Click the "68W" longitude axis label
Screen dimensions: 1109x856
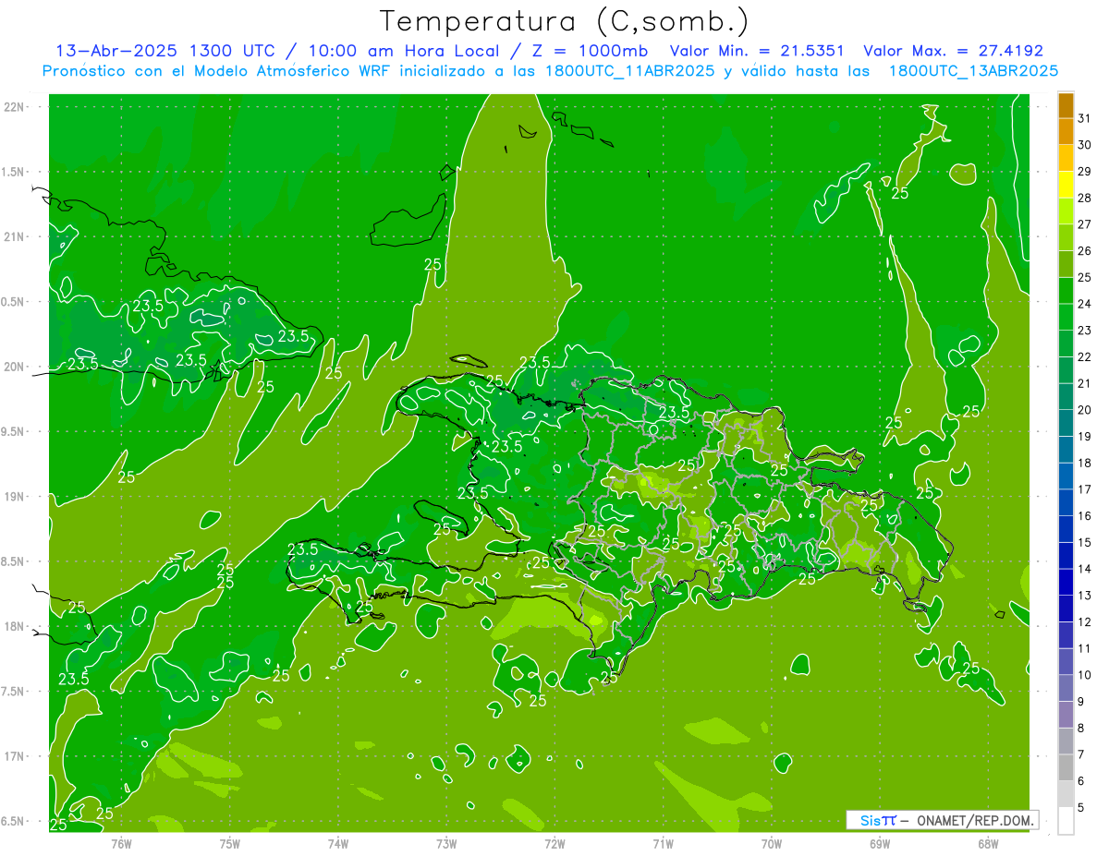988,843
